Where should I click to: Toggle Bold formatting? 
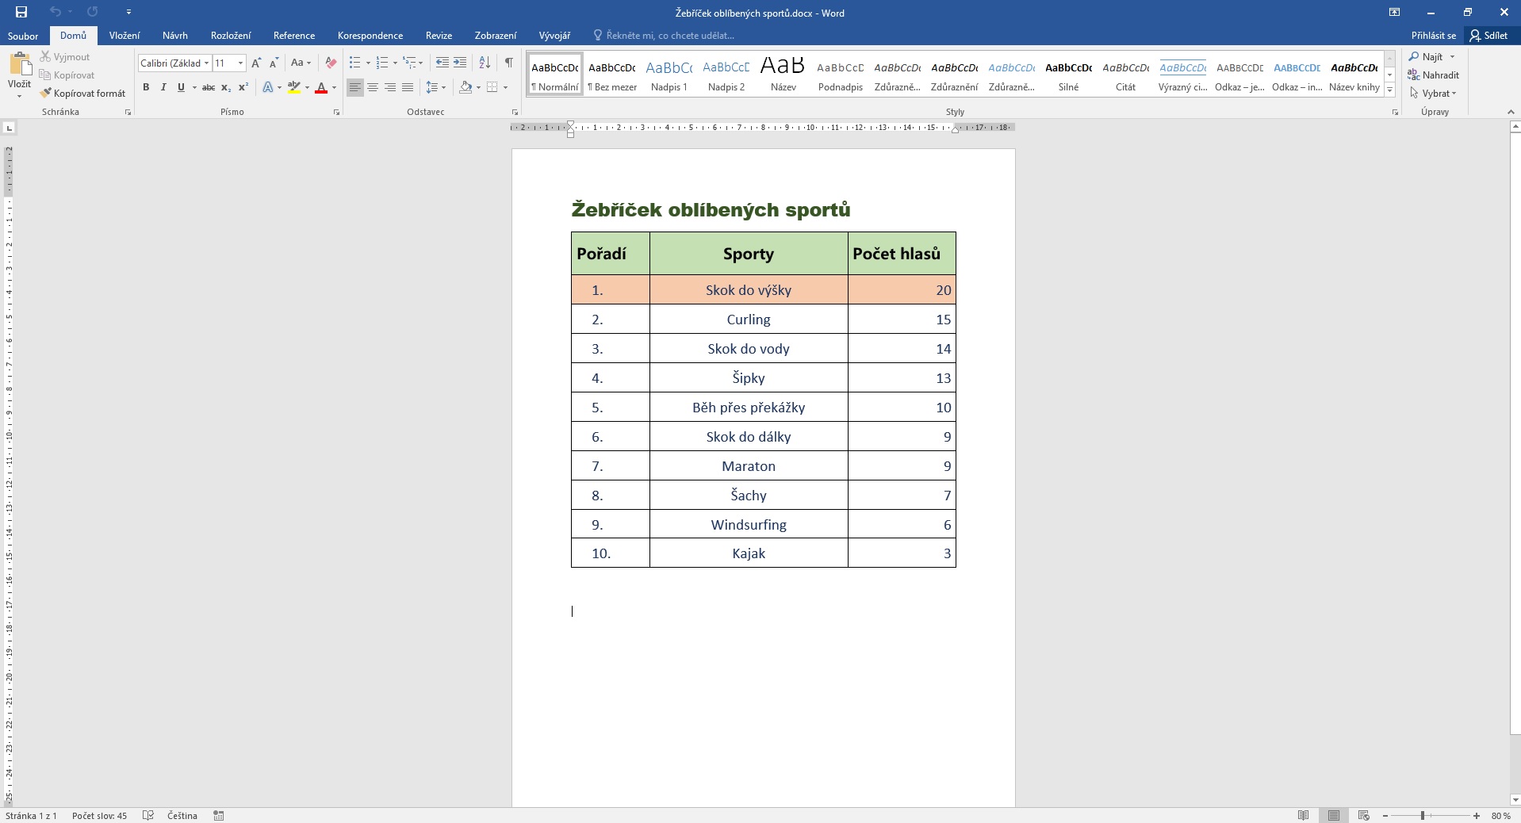[146, 87]
